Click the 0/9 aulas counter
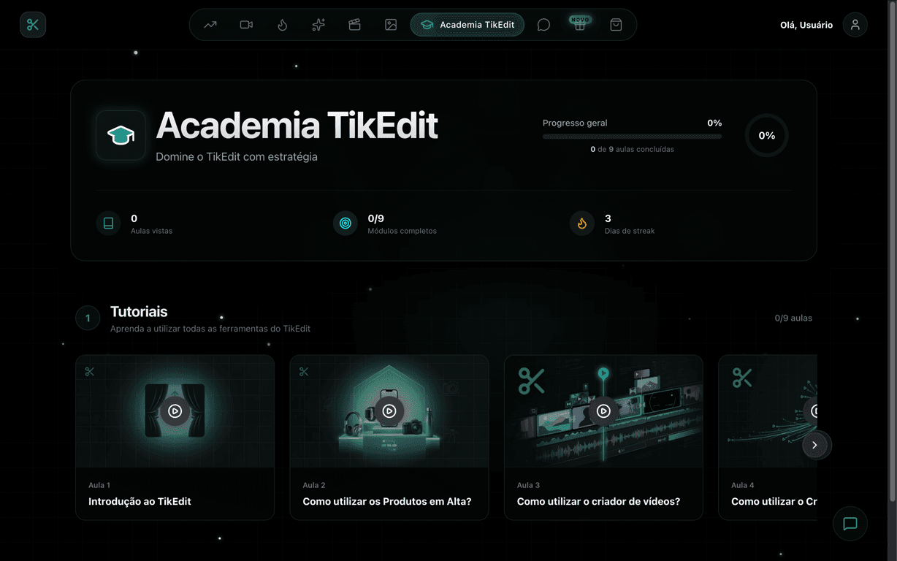 793,318
